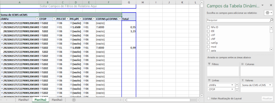Image resolution: width=275 pixels, height=103 pixels.
Task: Collapse the first chNFe row group
Action: (2, 23)
